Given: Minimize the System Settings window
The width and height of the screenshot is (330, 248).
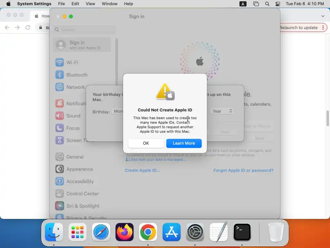Looking at the screenshot, I should [64, 16].
